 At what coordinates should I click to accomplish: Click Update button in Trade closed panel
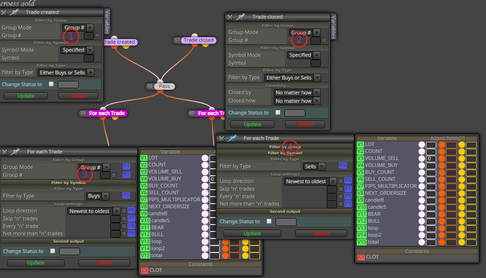[252, 124]
